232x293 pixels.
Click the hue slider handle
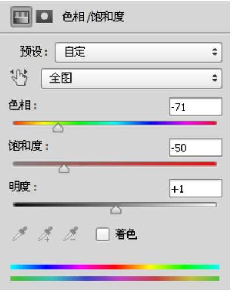point(58,128)
